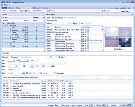Tick the Closet room checkbox
The width and height of the screenshot is (135, 107).
(11, 42)
